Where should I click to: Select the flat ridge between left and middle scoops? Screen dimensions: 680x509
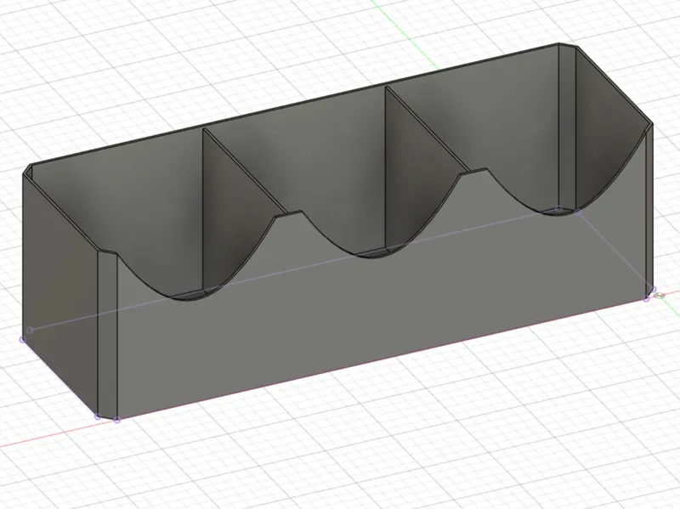(x=290, y=215)
